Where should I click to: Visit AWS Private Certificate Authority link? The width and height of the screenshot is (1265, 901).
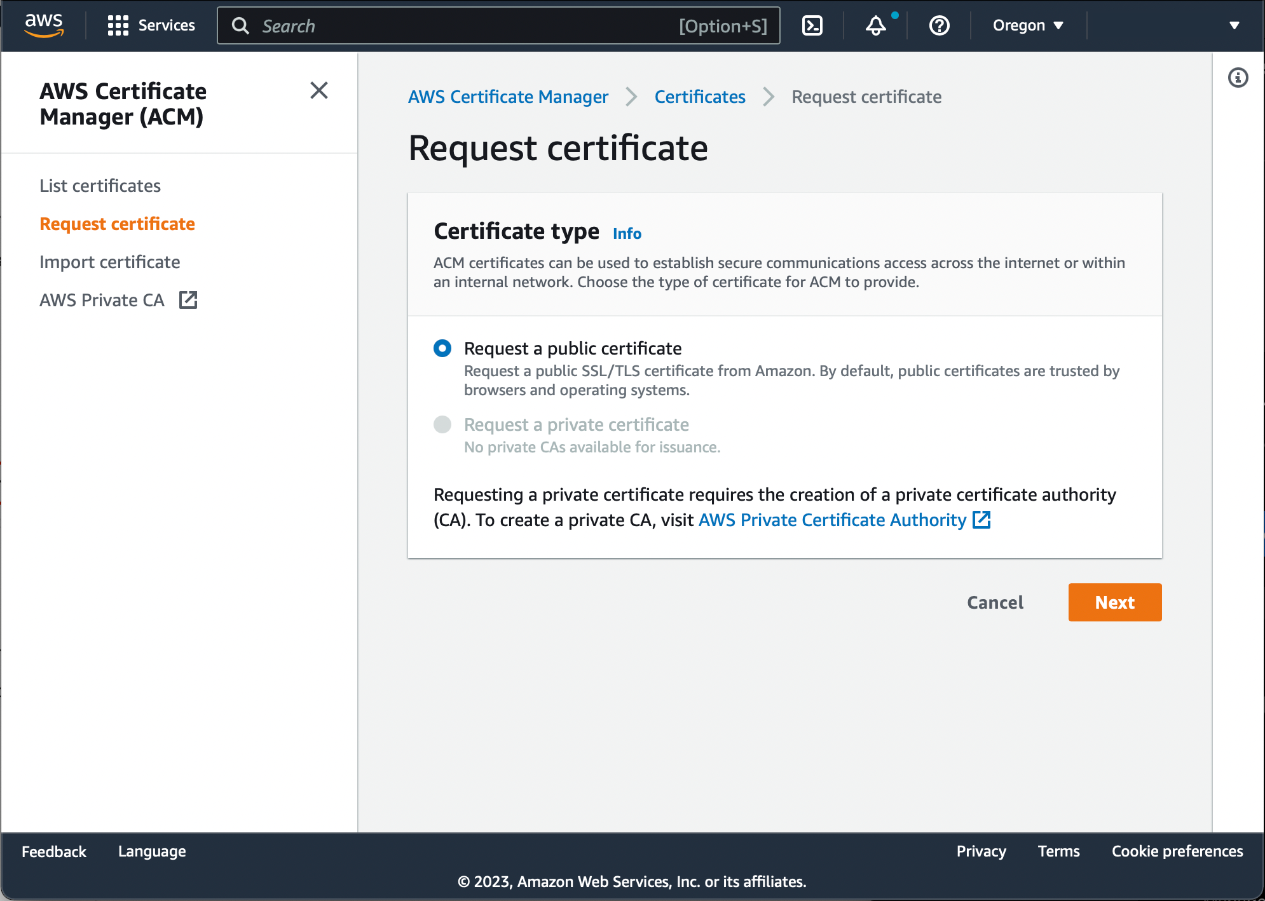pos(832,520)
